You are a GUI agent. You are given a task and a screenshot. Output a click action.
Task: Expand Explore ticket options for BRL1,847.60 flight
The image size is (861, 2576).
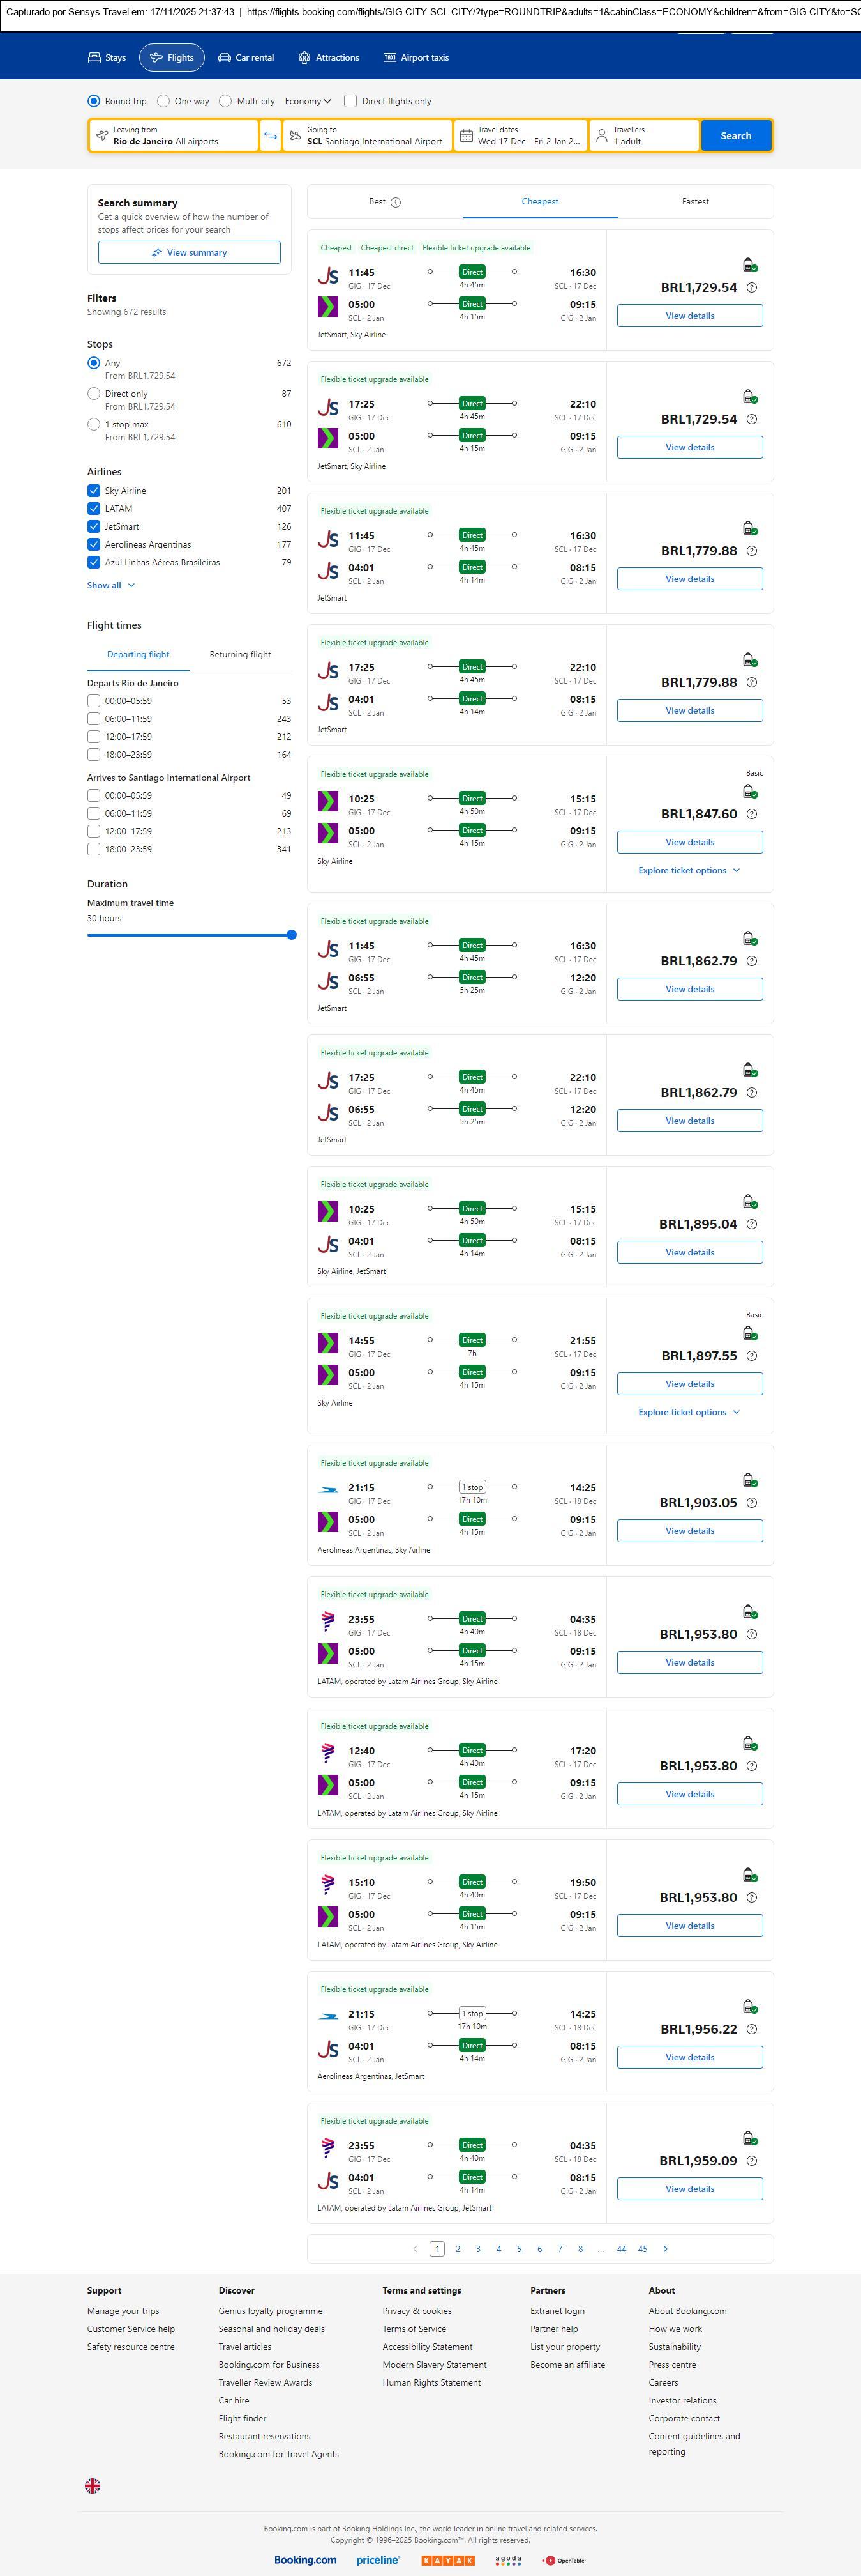click(x=689, y=871)
